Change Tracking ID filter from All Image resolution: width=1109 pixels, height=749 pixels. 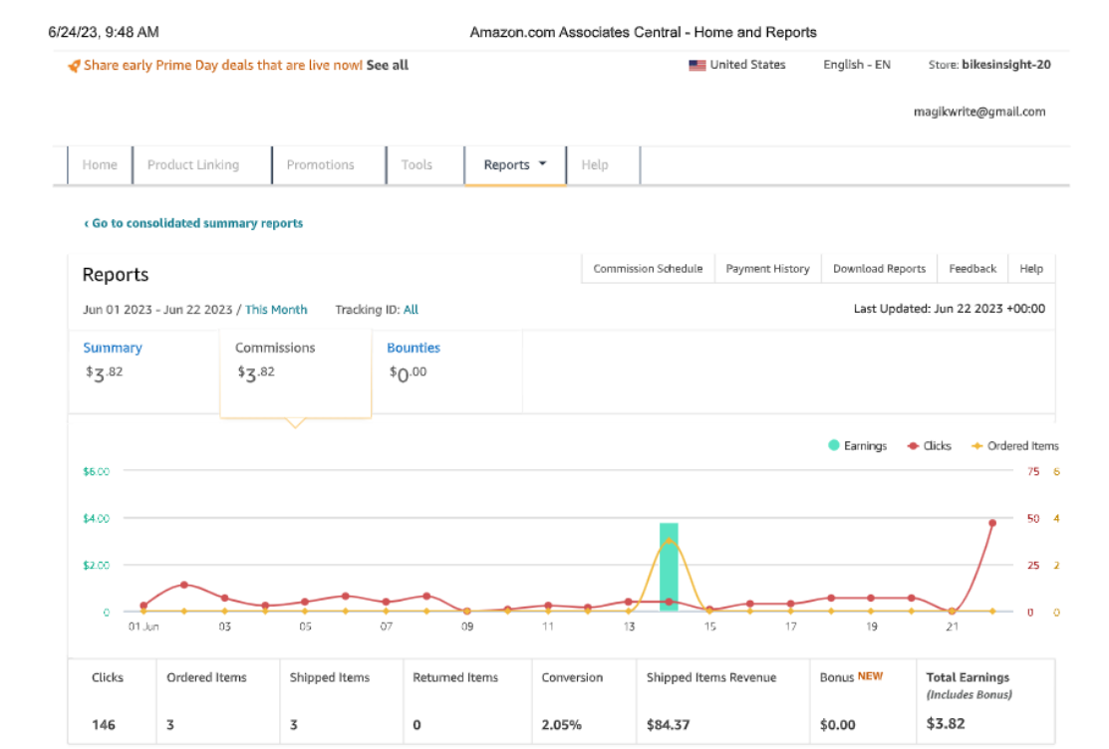[x=411, y=310]
